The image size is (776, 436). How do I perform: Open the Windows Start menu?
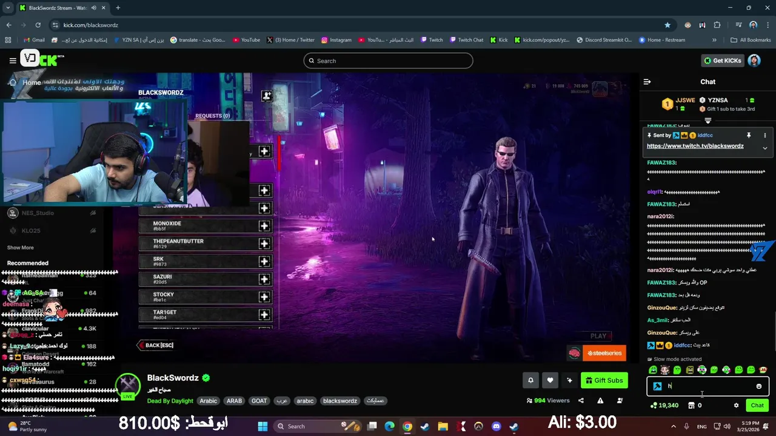click(x=263, y=426)
